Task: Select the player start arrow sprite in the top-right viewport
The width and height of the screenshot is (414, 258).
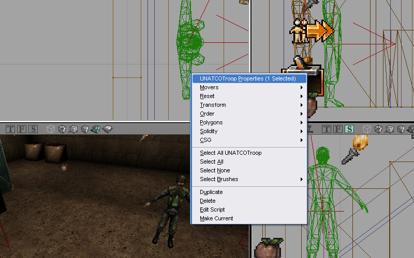Action: (x=312, y=31)
